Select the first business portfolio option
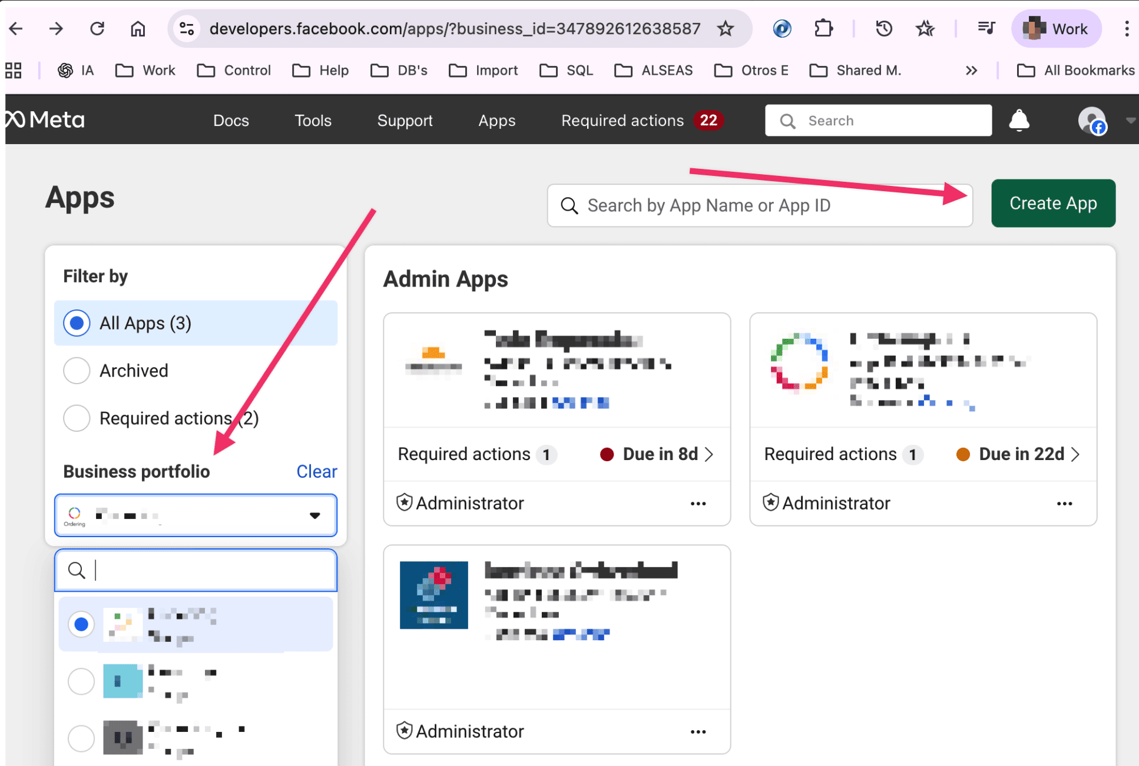The image size is (1139, 766). click(196, 624)
